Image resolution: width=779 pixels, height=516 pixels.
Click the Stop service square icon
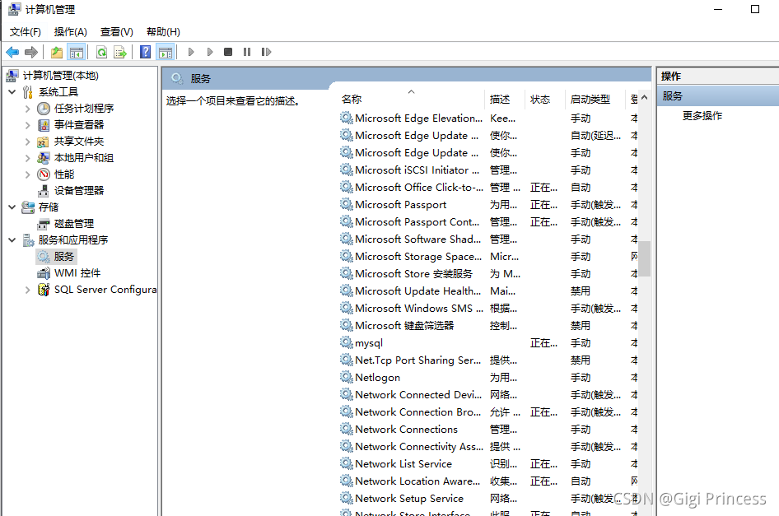tap(228, 52)
